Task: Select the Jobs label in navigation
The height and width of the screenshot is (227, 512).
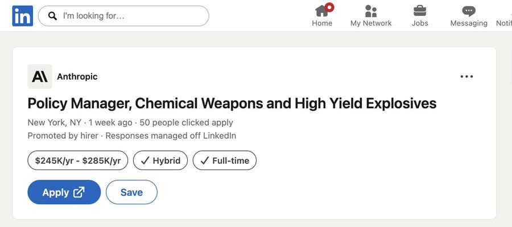Action: click(x=420, y=23)
